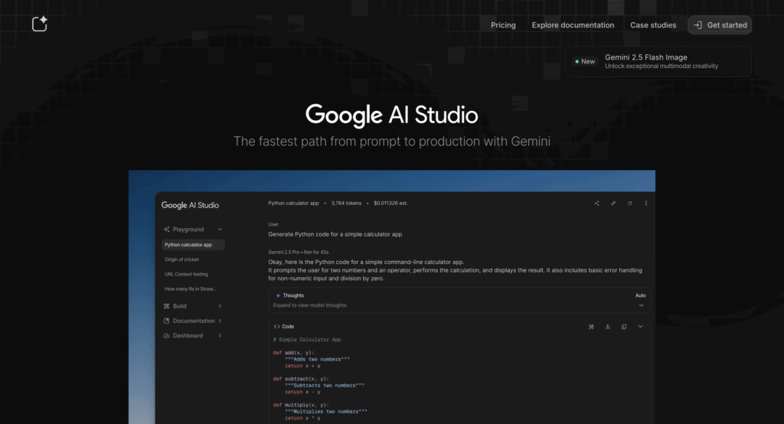784x424 pixels.
Task: Click the first icon in Code toolbar
Action: (591, 326)
